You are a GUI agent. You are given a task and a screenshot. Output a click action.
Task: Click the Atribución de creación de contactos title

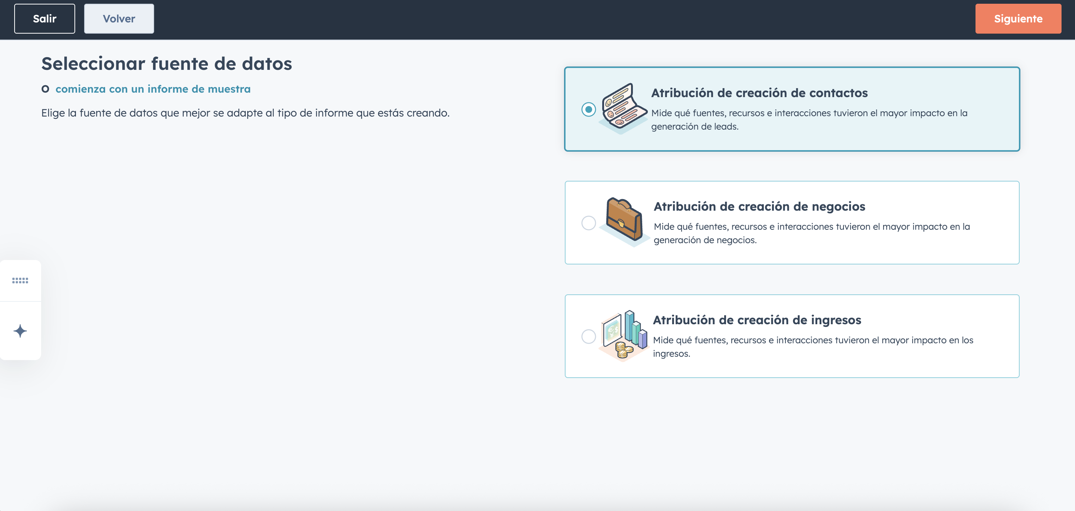(x=759, y=93)
